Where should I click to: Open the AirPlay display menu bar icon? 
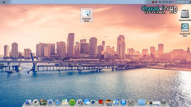point(167,2)
